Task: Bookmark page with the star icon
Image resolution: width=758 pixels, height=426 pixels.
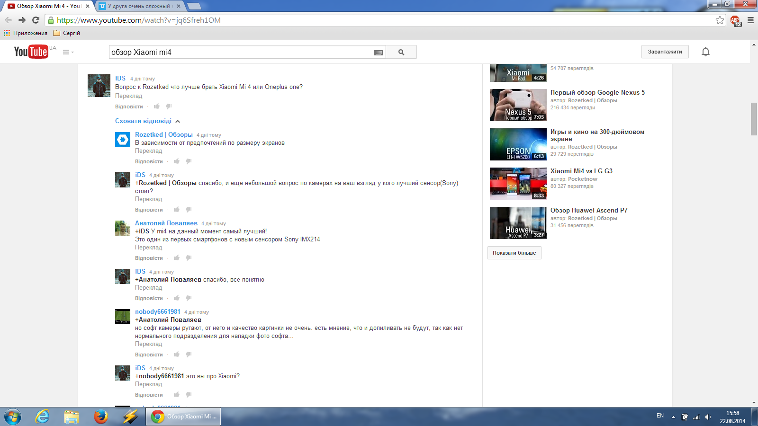Action: pyautogui.click(x=720, y=20)
